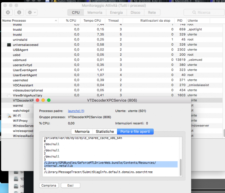Switch to the Rete tab
Image resolution: width=225 pixels, height=193 pixels.
[x=151, y=12]
